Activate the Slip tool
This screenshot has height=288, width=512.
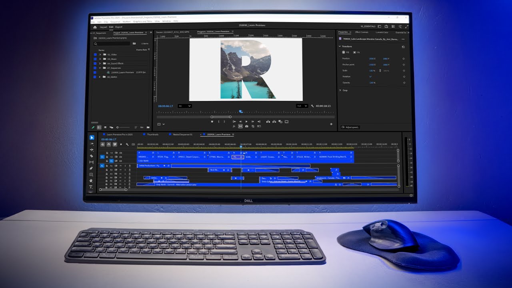tap(92, 162)
